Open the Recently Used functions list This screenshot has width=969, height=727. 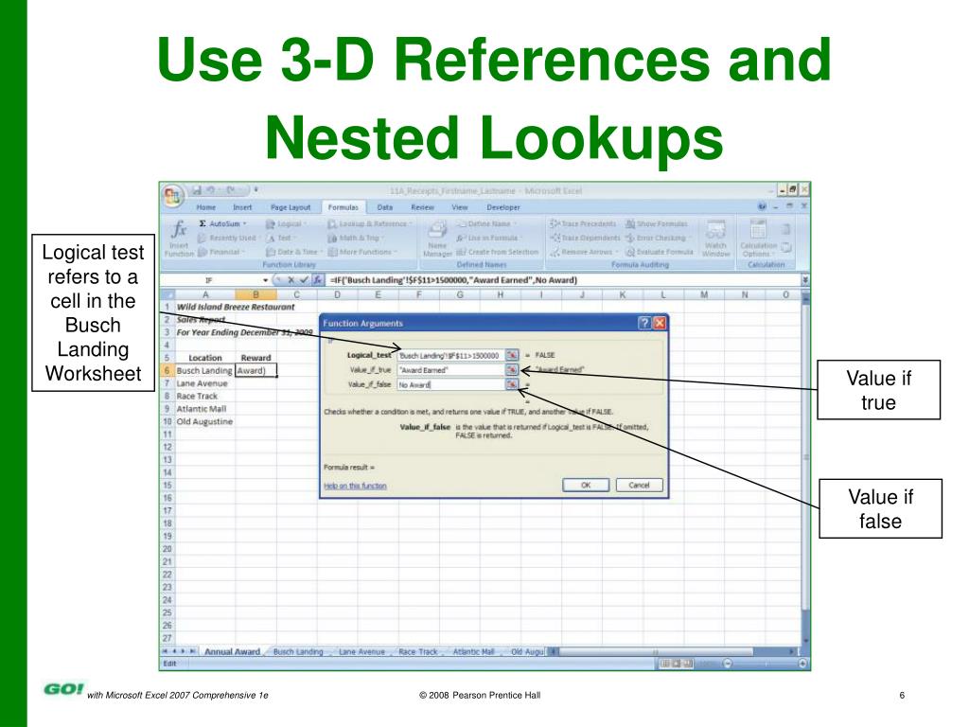[227, 238]
